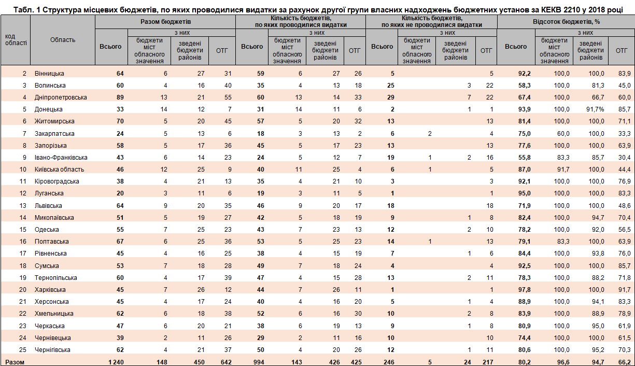Select the 'Разом' totals row label

tap(13, 362)
